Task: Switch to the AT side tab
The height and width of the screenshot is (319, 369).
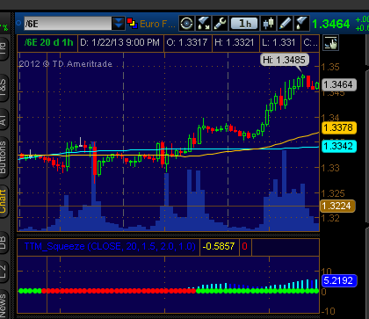Action: tap(3, 120)
